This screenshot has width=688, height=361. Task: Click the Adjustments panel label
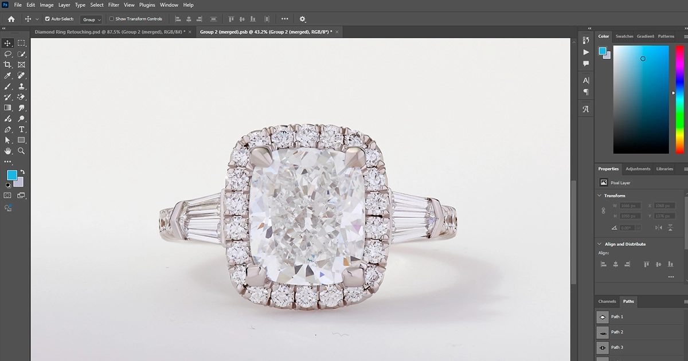click(638, 168)
